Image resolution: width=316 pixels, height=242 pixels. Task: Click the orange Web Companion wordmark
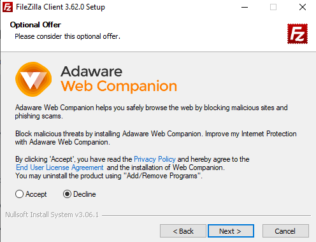(x=118, y=86)
